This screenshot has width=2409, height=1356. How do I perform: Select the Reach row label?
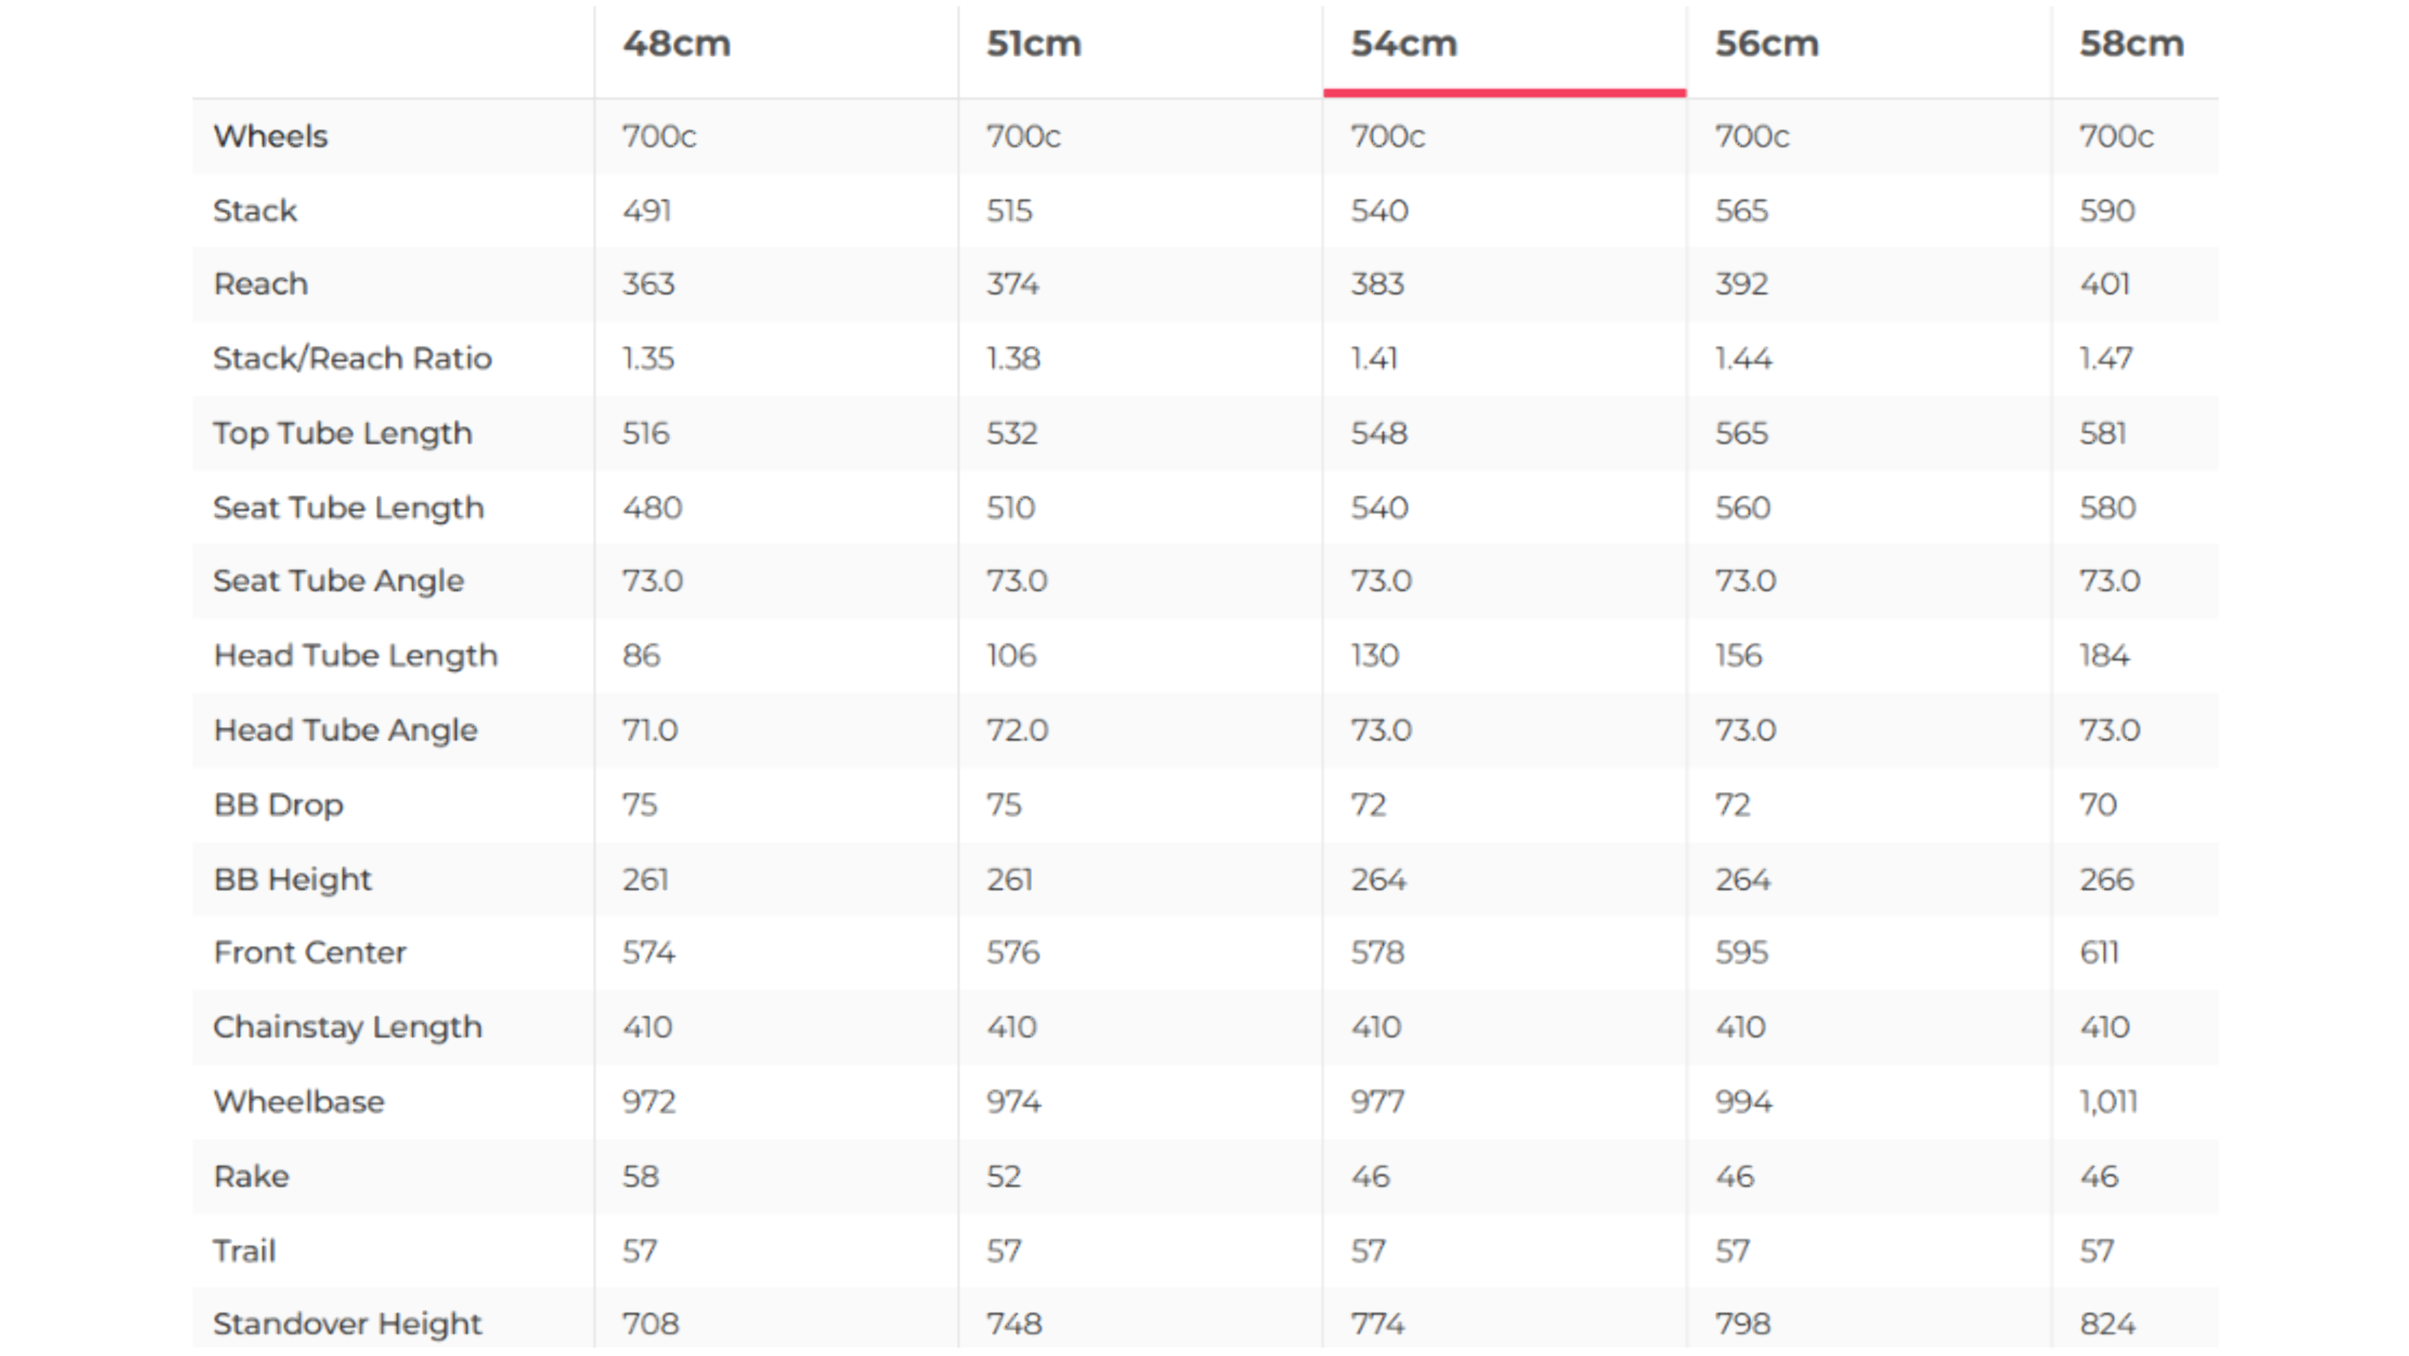tap(260, 284)
